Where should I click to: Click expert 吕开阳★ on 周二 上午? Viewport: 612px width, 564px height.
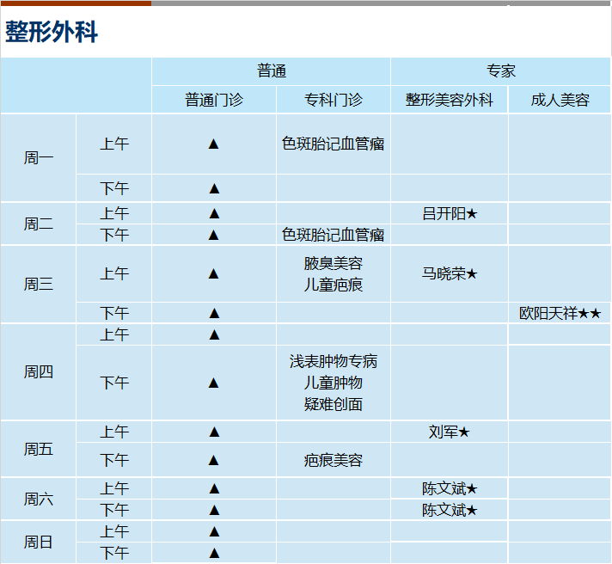tap(450, 213)
